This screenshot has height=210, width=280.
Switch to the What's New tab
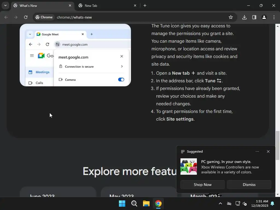pos(42,6)
